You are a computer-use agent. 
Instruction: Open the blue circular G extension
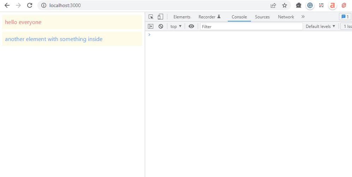pyautogui.click(x=310, y=5)
